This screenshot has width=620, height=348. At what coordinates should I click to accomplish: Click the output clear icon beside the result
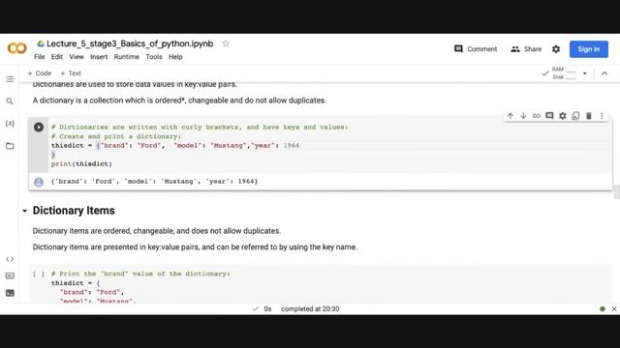coord(39,182)
